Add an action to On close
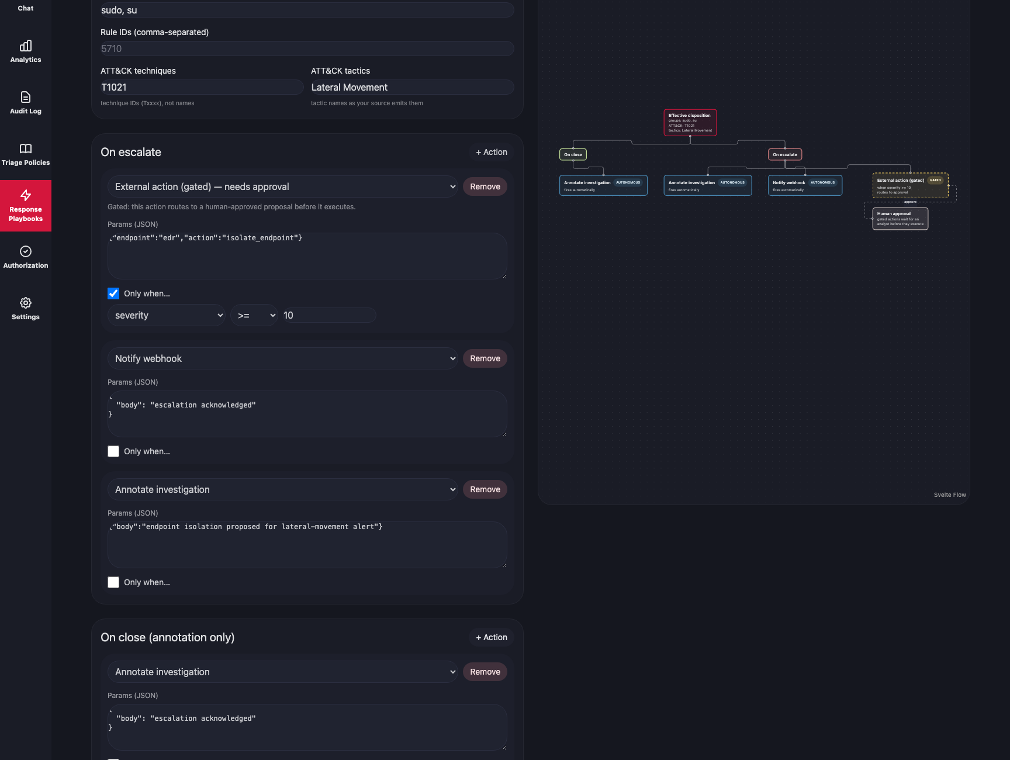 pyautogui.click(x=492, y=637)
